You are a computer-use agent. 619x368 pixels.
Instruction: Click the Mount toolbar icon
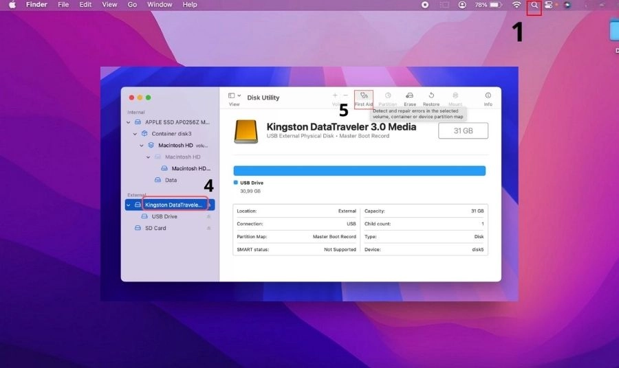point(455,95)
